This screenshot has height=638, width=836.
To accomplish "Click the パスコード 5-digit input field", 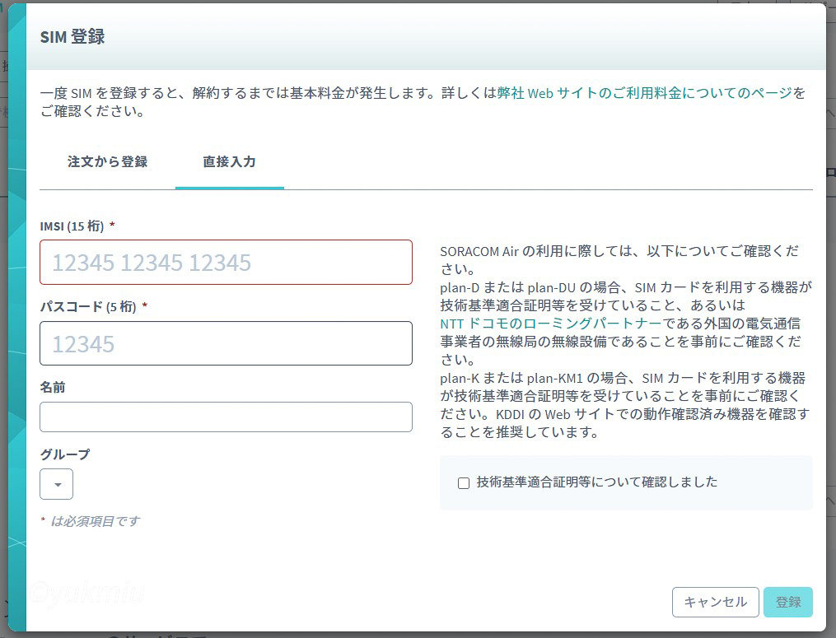I will pyautogui.click(x=226, y=343).
